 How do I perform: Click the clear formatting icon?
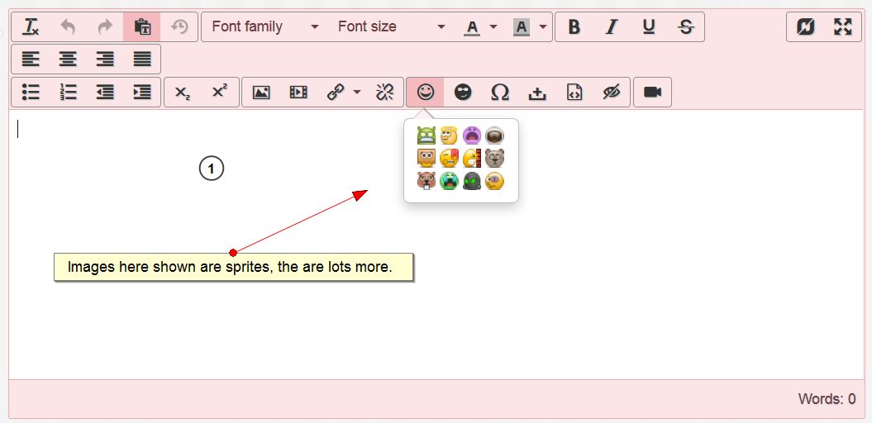pyautogui.click(x=31, y=27)
